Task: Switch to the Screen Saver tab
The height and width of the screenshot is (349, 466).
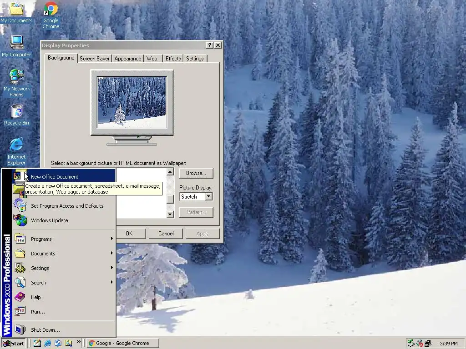Action: coord(95,59)
